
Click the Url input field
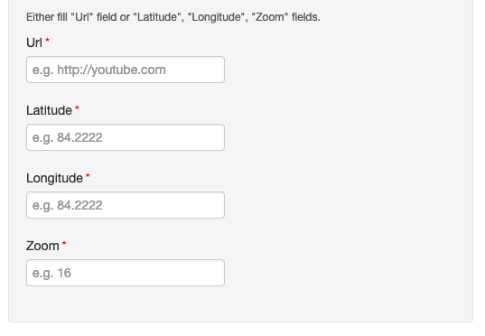click(126, 70)
